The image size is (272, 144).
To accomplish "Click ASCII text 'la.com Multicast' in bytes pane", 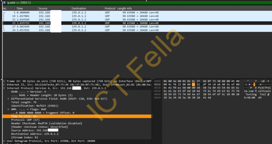I will coord(257,91).
